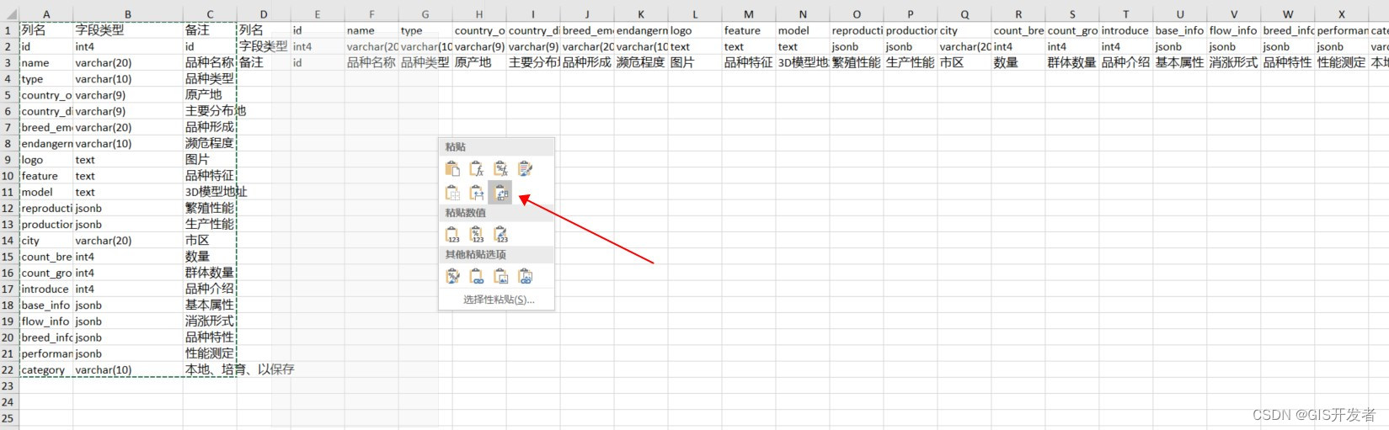Click cell A17 labeled introduce
Screen dimensions: 1389x430
tap(46, 289)
